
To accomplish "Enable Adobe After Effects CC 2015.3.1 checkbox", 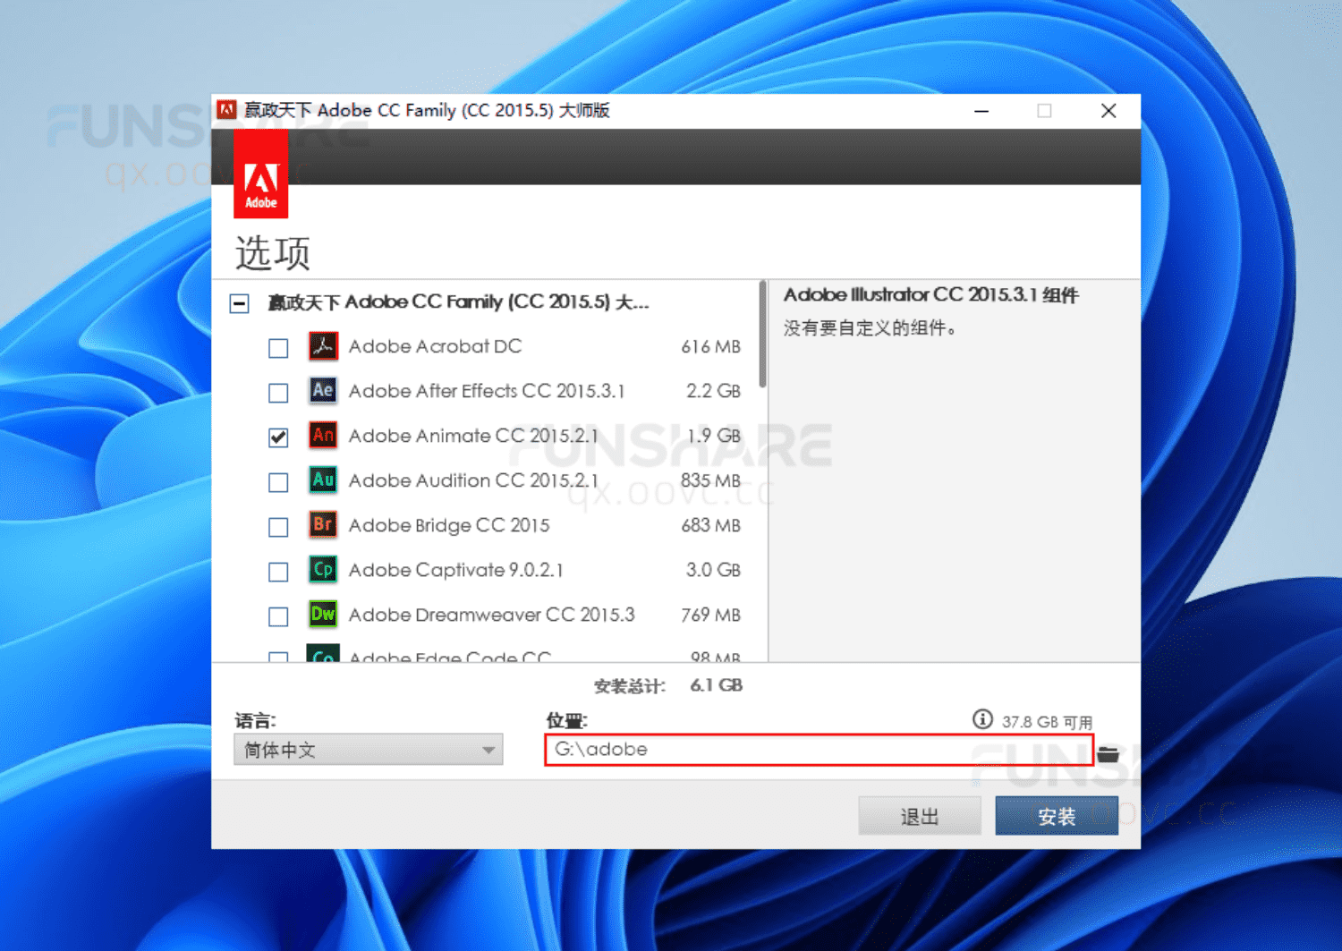I will tap(278, 393).
